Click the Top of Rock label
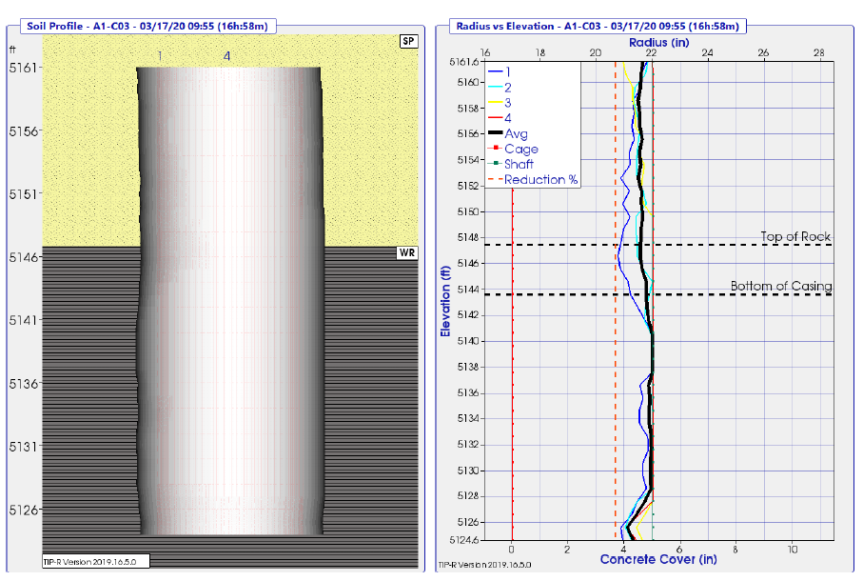The height and width of the screenshot is (581, 863). (x=795, y=236)
